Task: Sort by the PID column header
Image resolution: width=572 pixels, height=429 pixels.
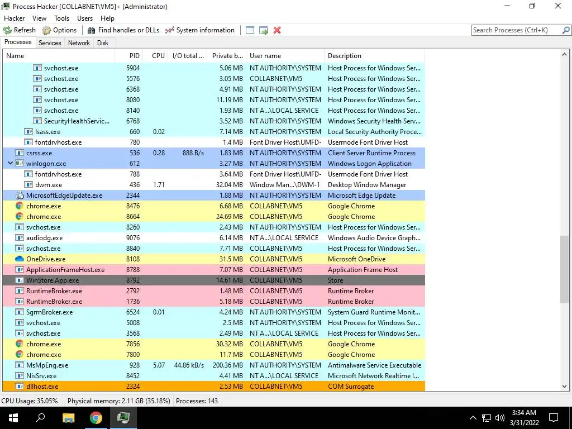Action: point(129,56)
